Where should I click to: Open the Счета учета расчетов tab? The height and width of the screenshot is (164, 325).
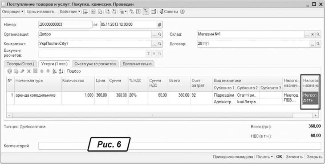pos(95,64)
